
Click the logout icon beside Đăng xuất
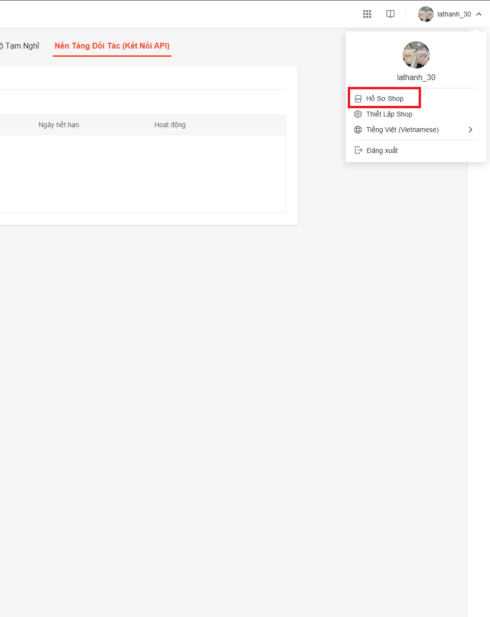pos(358,150)
